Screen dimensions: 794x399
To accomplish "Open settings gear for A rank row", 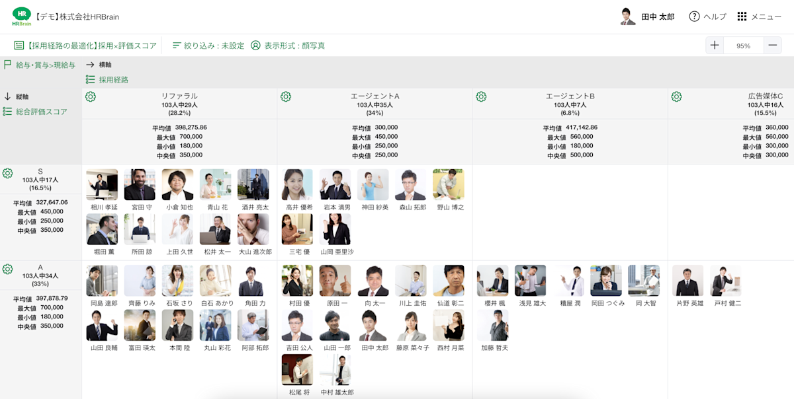I will 8,270.
